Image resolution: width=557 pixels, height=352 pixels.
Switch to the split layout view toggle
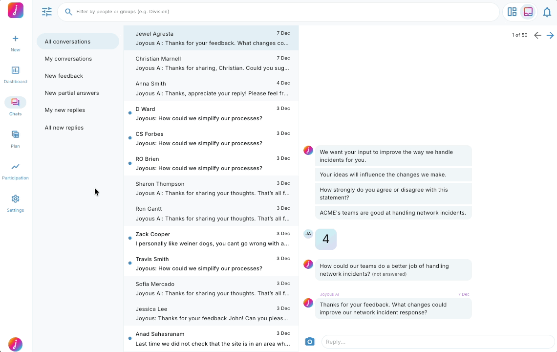(512, 11)
